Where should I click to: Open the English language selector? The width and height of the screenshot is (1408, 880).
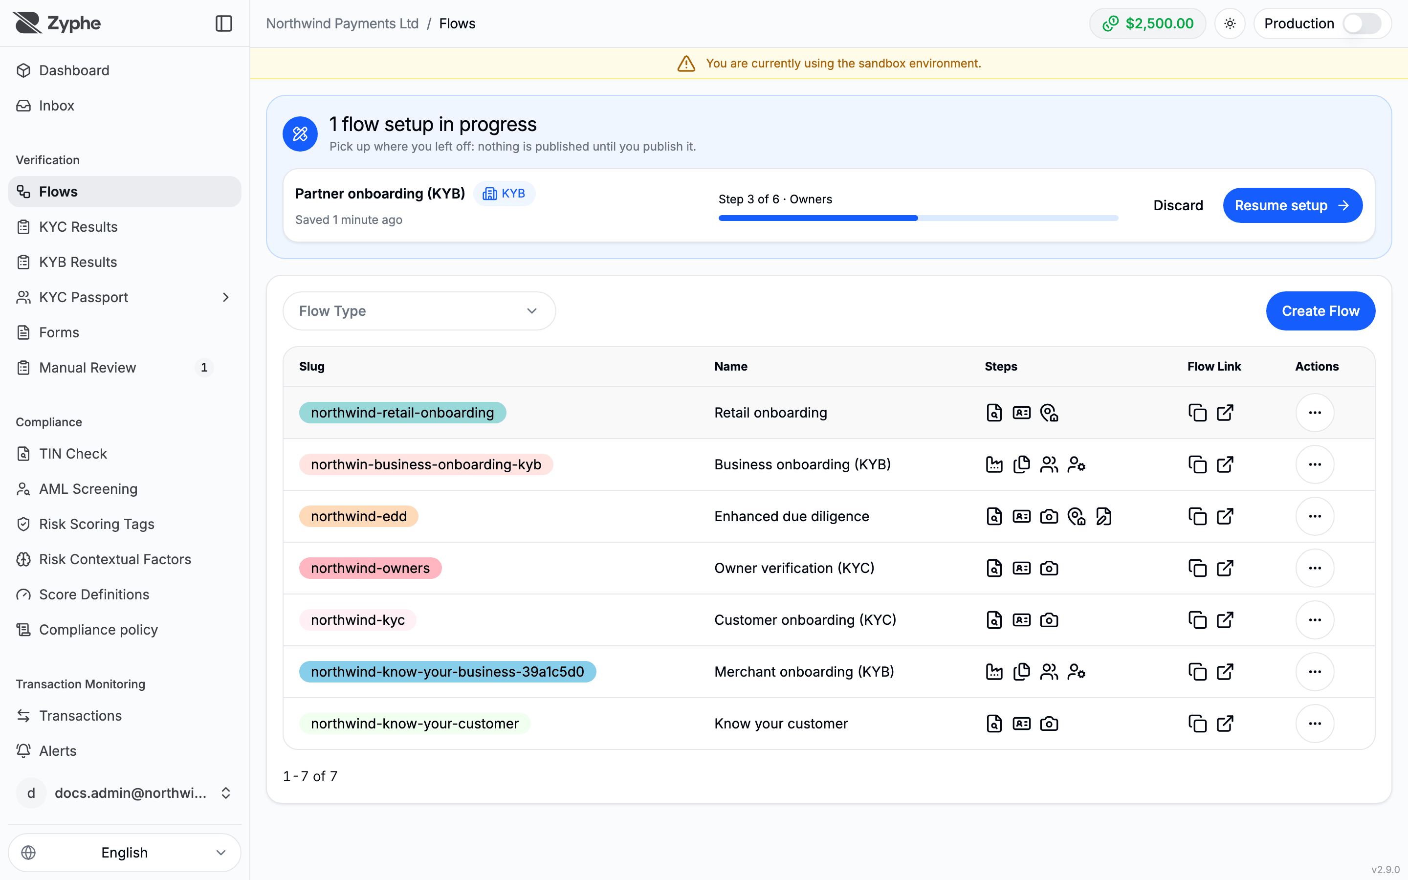coord(125,852)
